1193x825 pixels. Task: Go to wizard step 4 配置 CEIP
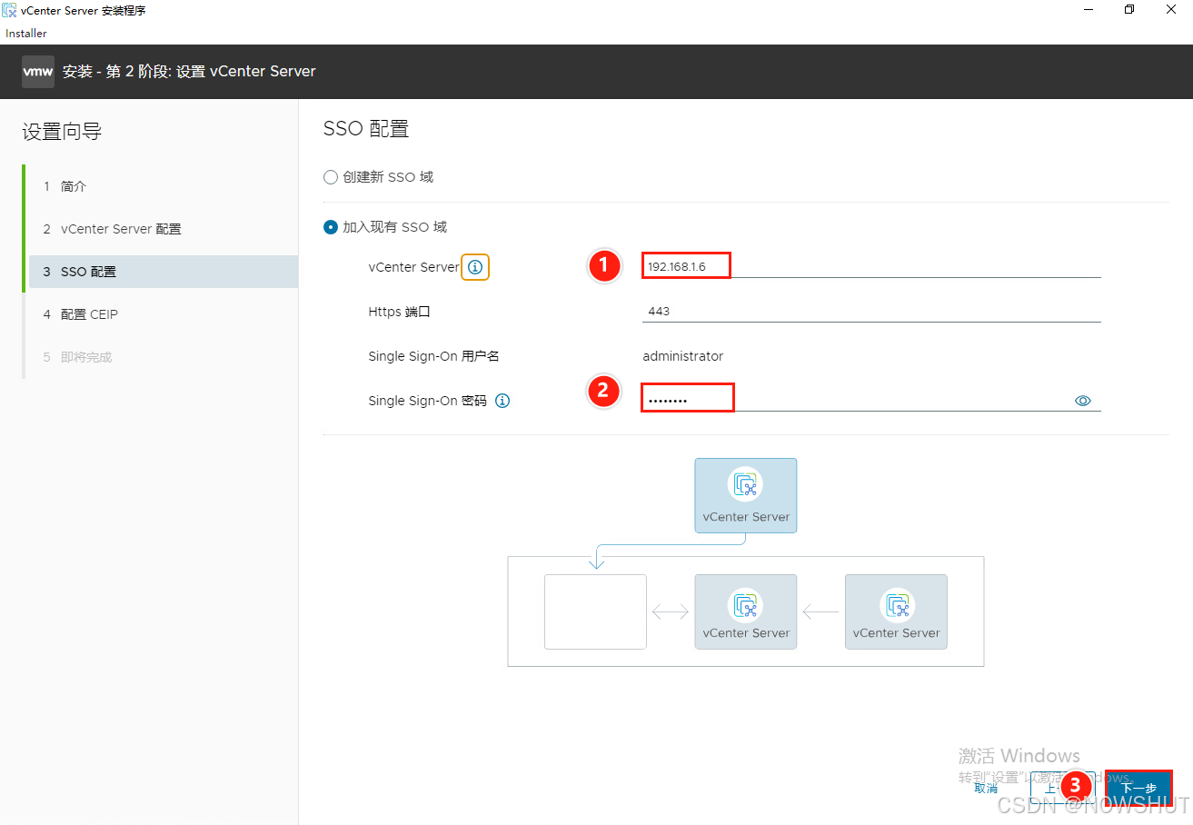[x=164, y=314]
